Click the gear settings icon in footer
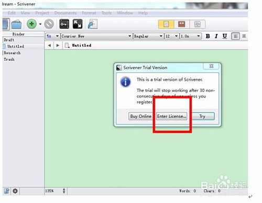Viewport: 262px width, 203px height. pos(15,191)
